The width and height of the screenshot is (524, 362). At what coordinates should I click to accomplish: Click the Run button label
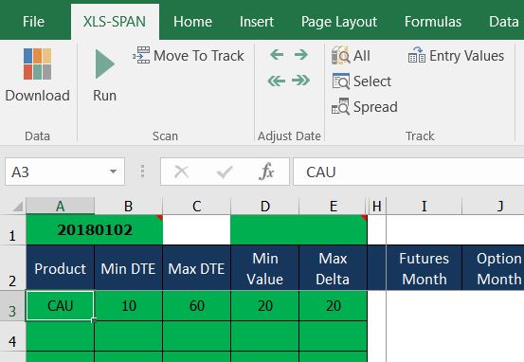[104, 96]
